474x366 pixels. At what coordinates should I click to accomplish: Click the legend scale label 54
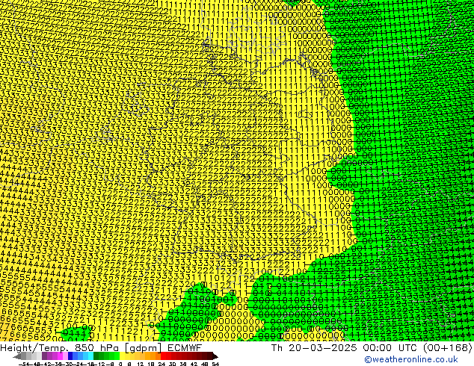215,365
